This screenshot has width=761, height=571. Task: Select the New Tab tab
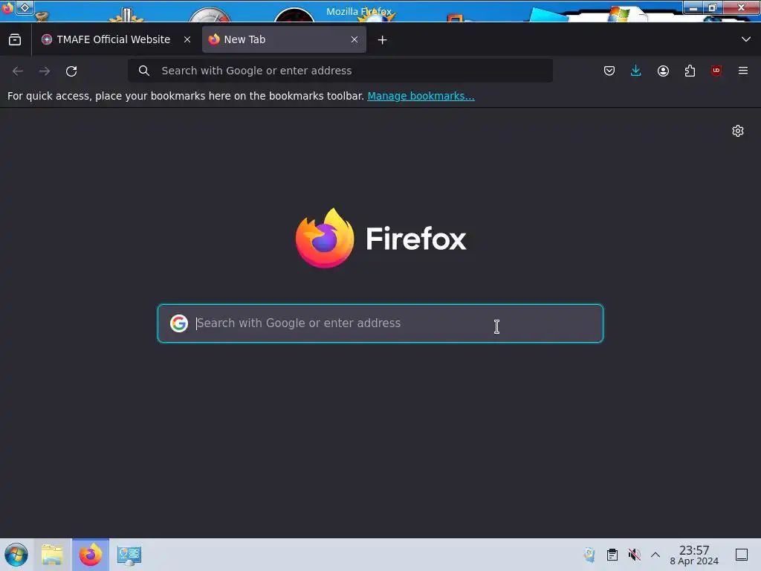coord(284,40)
